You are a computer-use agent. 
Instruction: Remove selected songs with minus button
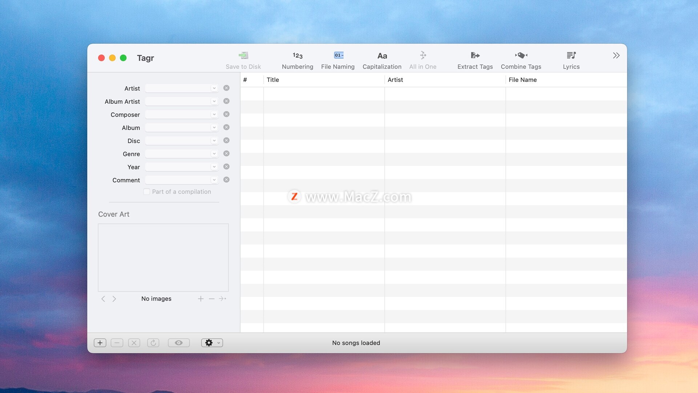click(x=117, y=343)
